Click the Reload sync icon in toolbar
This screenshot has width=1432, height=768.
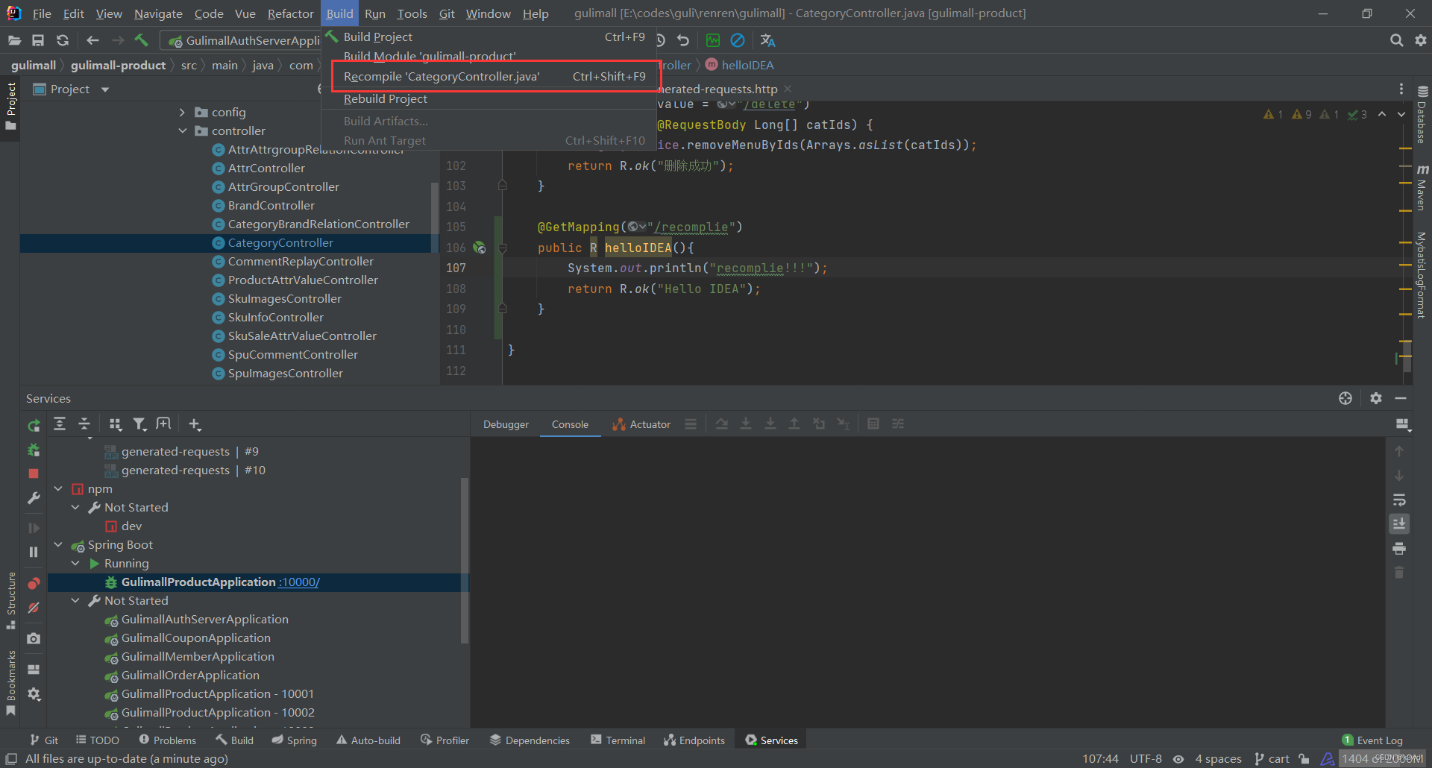point(63,40)
